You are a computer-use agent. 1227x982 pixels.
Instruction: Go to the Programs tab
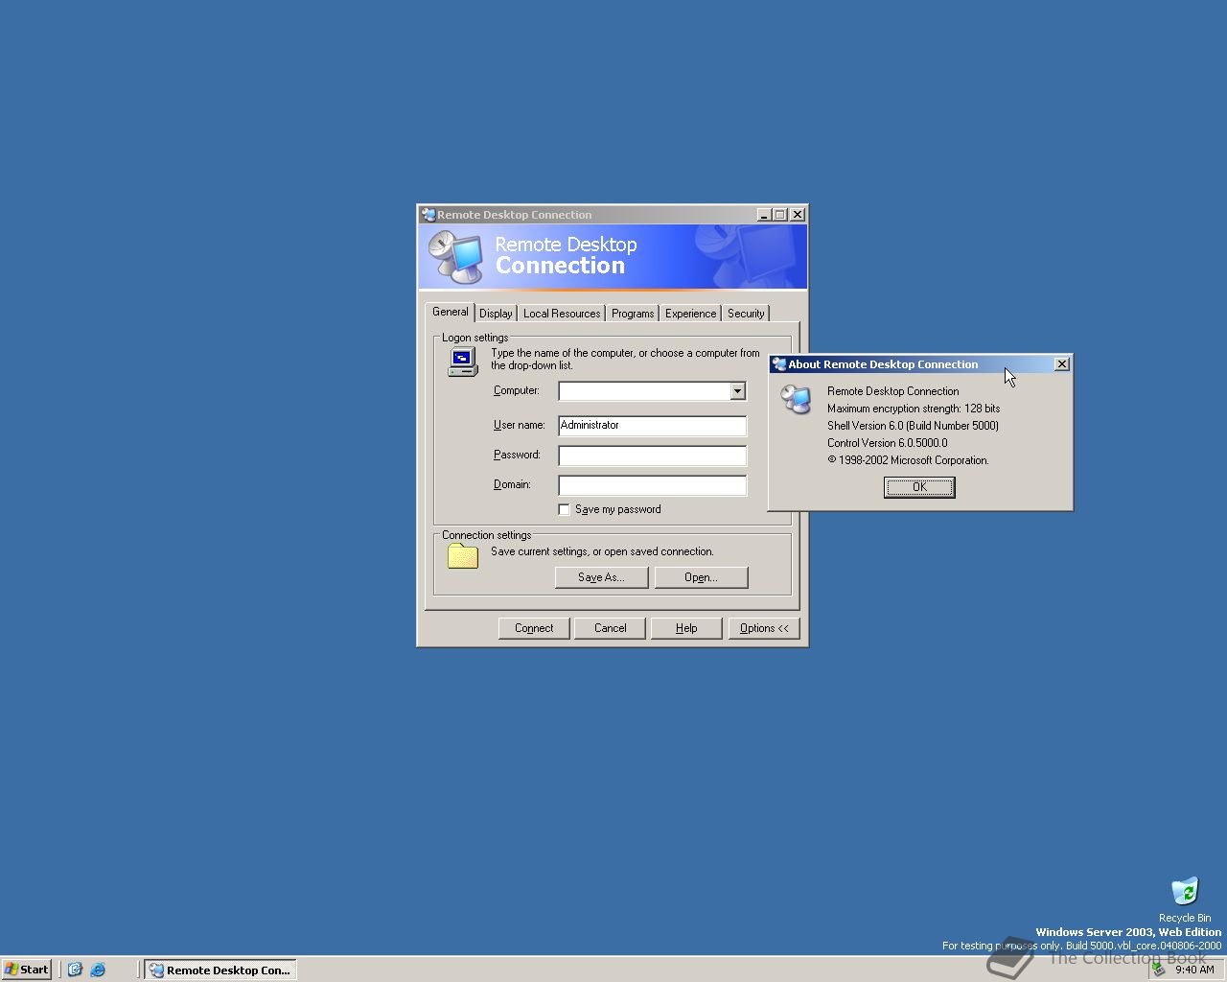633,314
